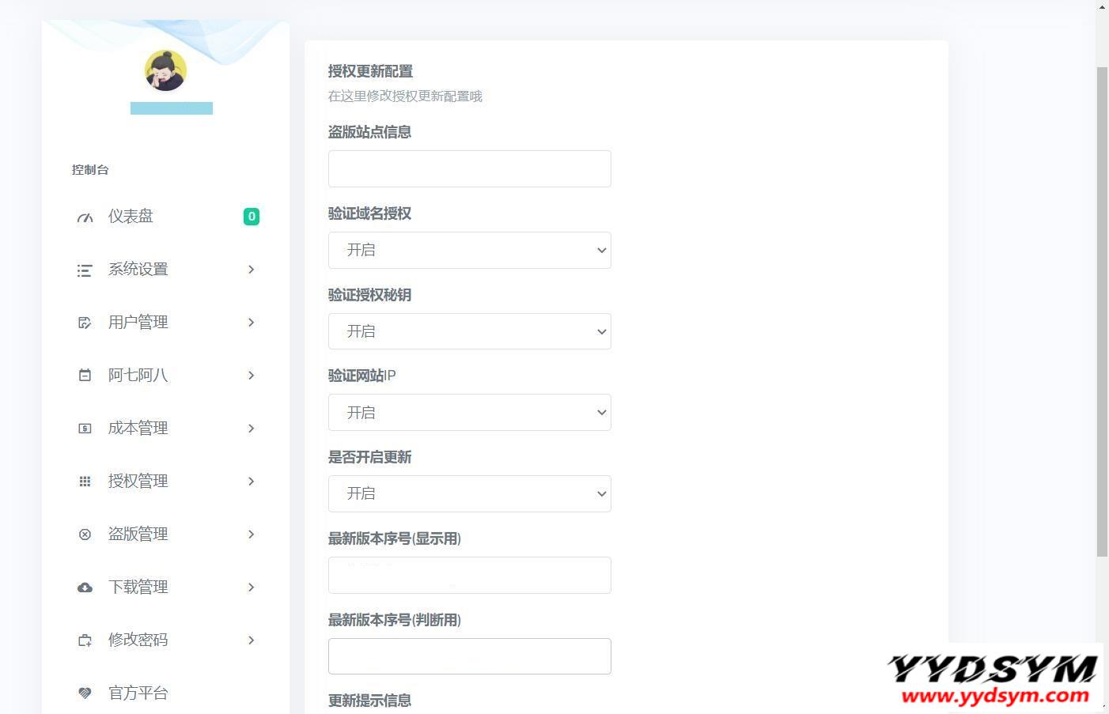Click the user avatar picture
This screenshot has height=714, width=1109.
[x=165, y=70]
